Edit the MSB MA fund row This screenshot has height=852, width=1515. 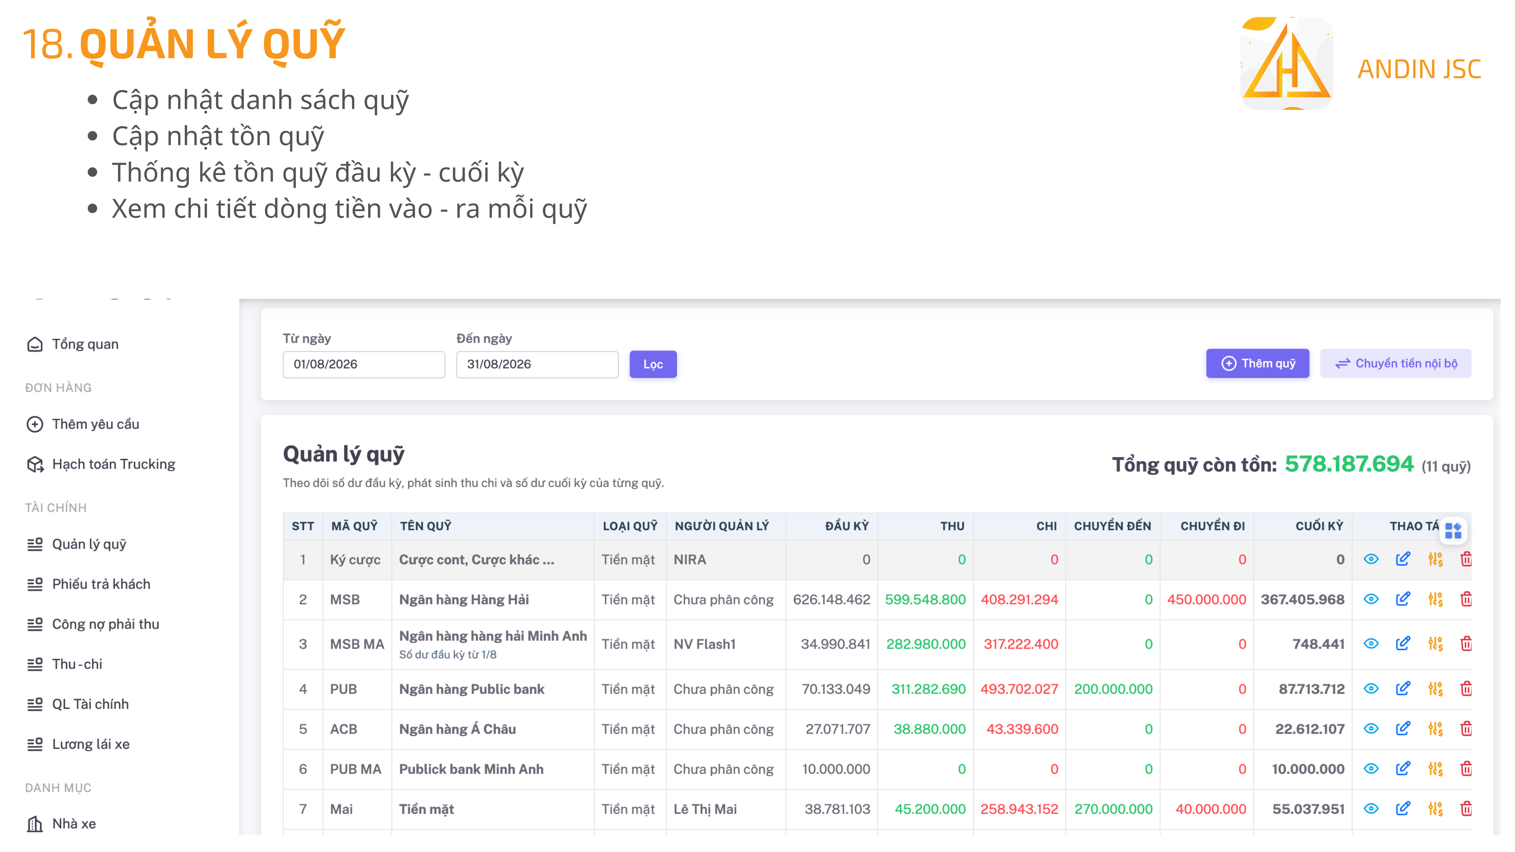point(1403,644)
